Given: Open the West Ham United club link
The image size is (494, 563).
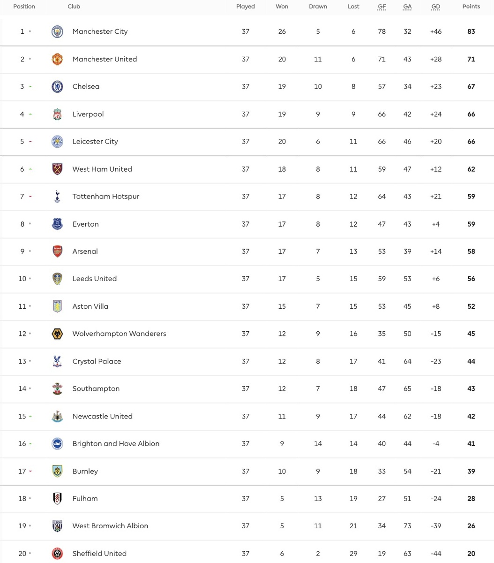Looking at the screenshot, I should (102, 169).
